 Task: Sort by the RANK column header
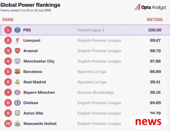click(x=8, y=20)
